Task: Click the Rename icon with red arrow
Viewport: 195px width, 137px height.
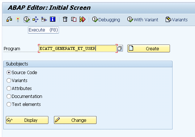Action: coord(82,20)
